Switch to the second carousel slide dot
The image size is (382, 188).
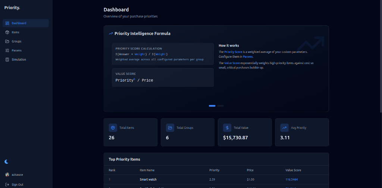[x=220, y=106]
